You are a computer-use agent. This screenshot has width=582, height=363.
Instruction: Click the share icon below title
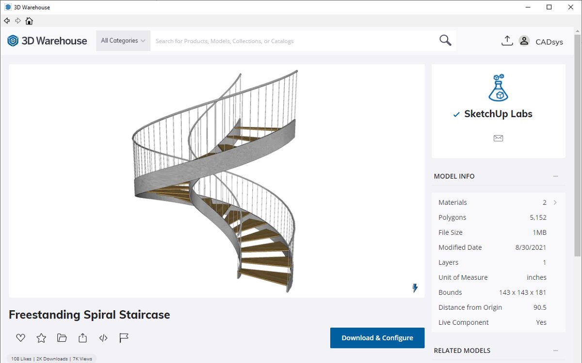click(82, 338)
